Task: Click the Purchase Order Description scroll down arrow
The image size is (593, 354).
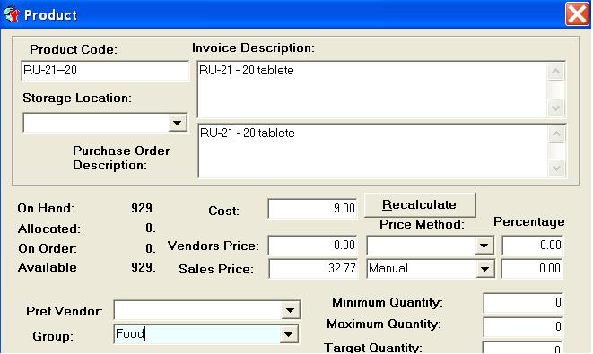Action: 557,168
